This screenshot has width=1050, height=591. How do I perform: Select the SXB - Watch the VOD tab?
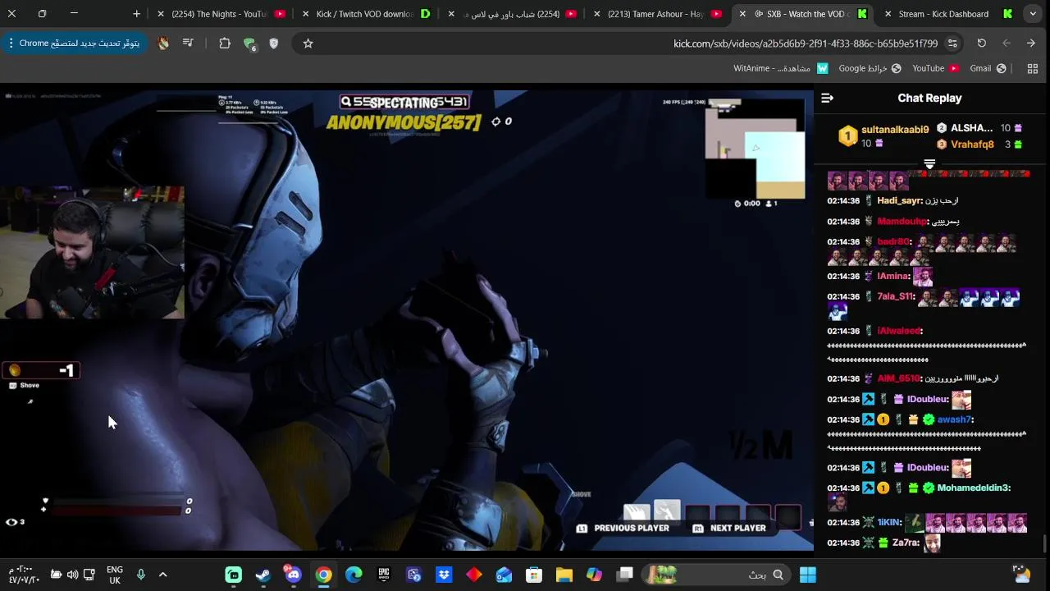(804, 14)
